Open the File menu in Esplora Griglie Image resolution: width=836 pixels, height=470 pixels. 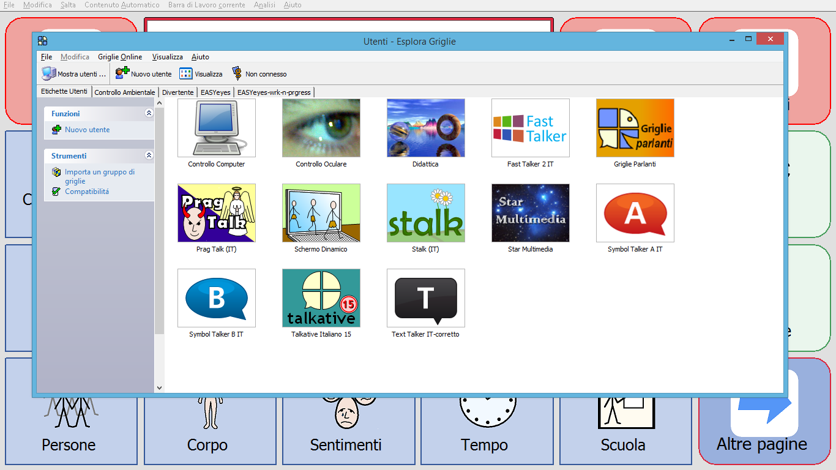tap(47, 57)
